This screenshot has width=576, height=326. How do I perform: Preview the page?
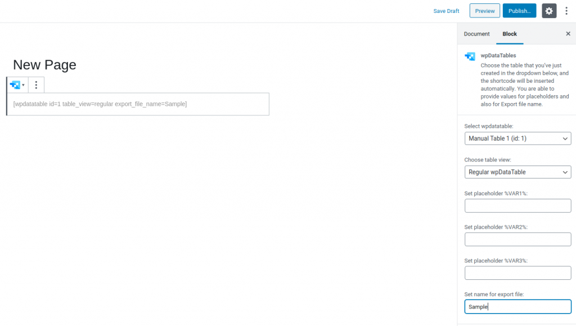[484, 10]
